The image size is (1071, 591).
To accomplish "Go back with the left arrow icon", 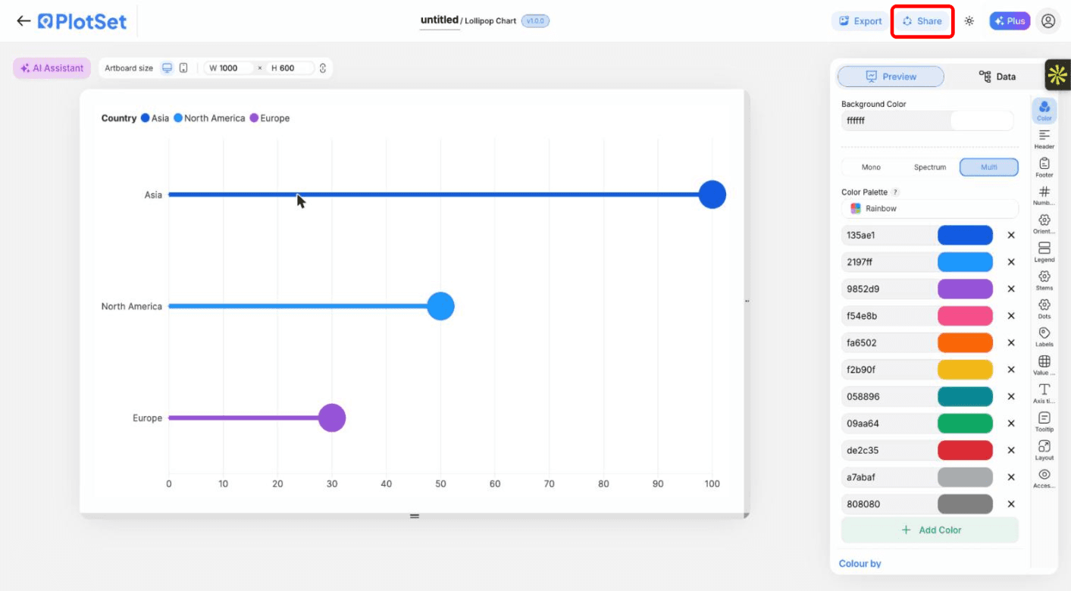I will [x=23, y=21].
